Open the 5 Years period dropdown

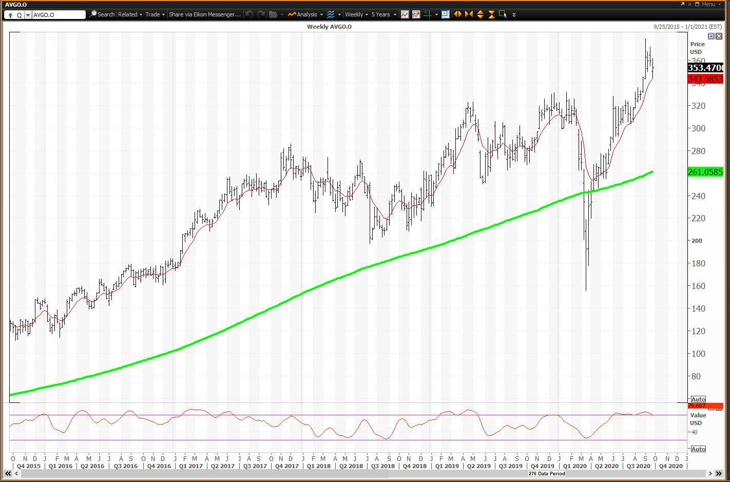click(x=382, y=14)
